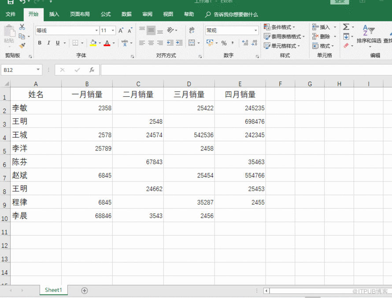392x298 pixels.
Task: Toggle Wrap Text (ab) button
Action: 192,30
